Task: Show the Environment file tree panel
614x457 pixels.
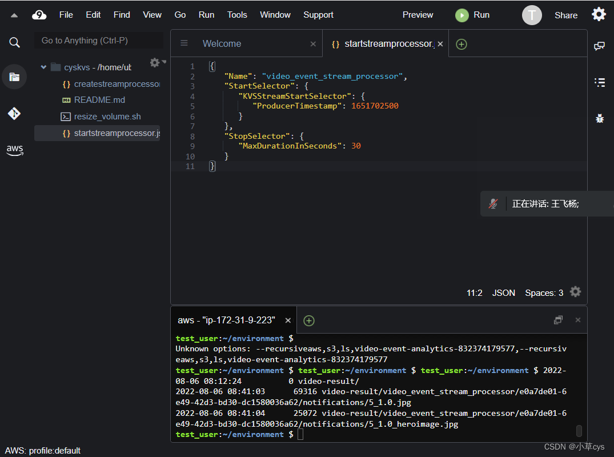Action: [x=14, y=77]
